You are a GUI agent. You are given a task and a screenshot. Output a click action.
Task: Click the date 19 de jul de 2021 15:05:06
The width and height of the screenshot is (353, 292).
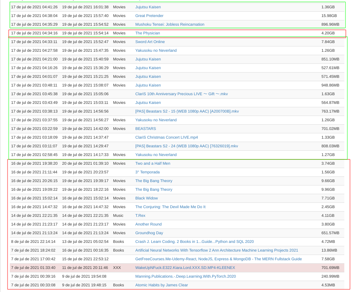(x=85, y=94)
